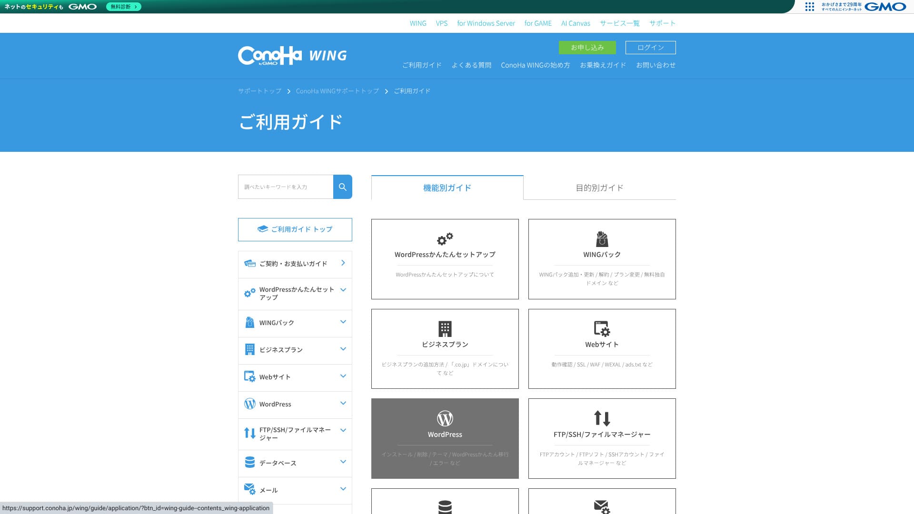Click the ログイン button
The height and width of the screenshot is (514, 914).
[650, 48]
